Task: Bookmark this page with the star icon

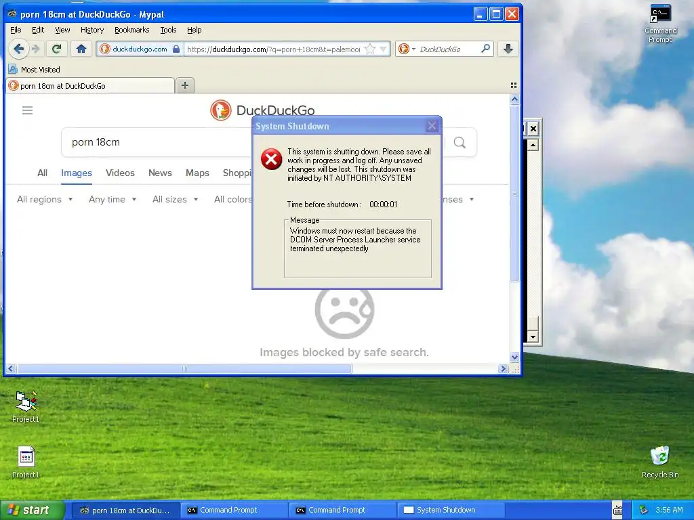Action: tap(369, 49)
